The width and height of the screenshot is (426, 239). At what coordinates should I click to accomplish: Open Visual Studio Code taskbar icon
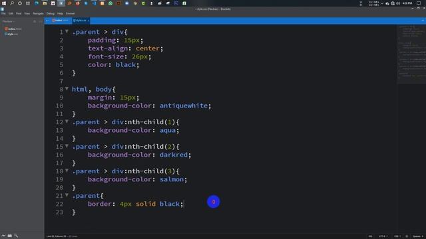(94, 3)
